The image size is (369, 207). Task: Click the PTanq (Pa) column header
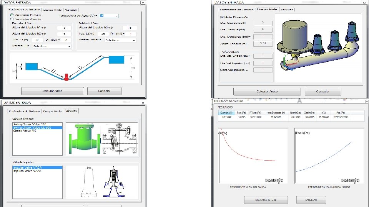pyautogui.click(x=256, y=113)
